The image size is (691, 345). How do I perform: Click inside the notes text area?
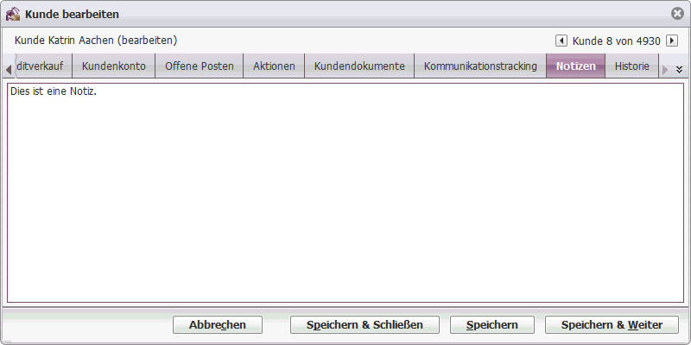345,192
